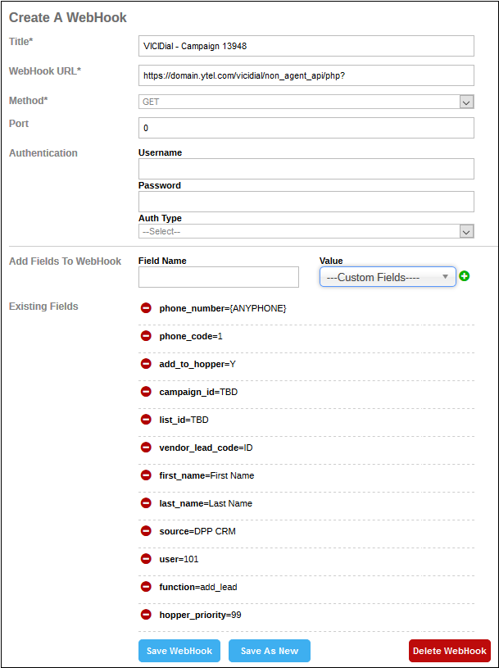499x668 pixels.
Task: Delete the list_id field entry
Action: [x=146, y=420]
